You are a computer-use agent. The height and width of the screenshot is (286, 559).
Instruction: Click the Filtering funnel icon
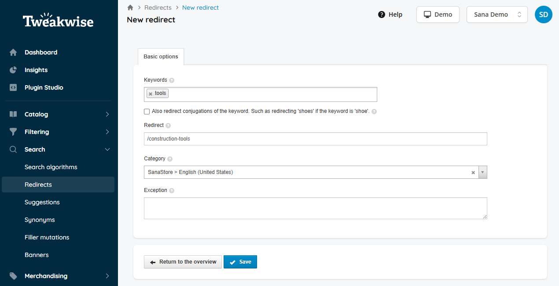point(13,132)
